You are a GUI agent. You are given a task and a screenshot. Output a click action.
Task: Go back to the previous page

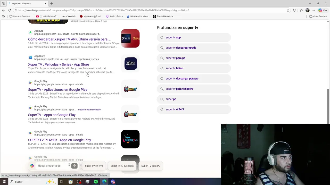coord(3,10)
